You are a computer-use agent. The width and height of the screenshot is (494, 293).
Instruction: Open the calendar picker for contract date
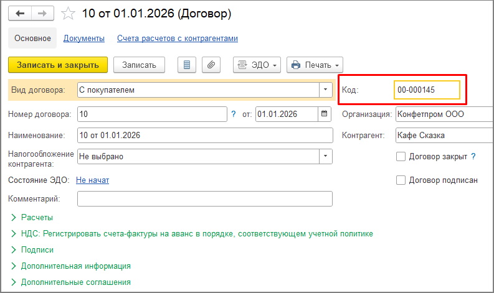tap(325, 114)
